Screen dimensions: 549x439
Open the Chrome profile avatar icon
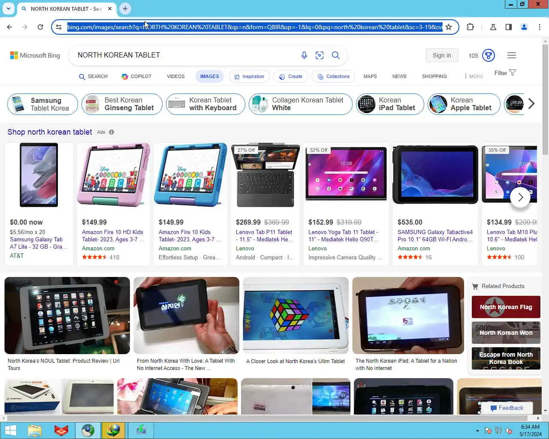coord(524,27)
